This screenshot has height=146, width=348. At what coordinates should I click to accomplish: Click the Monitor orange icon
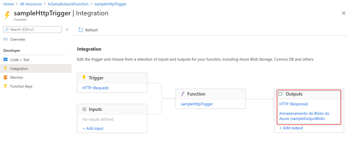5,77
